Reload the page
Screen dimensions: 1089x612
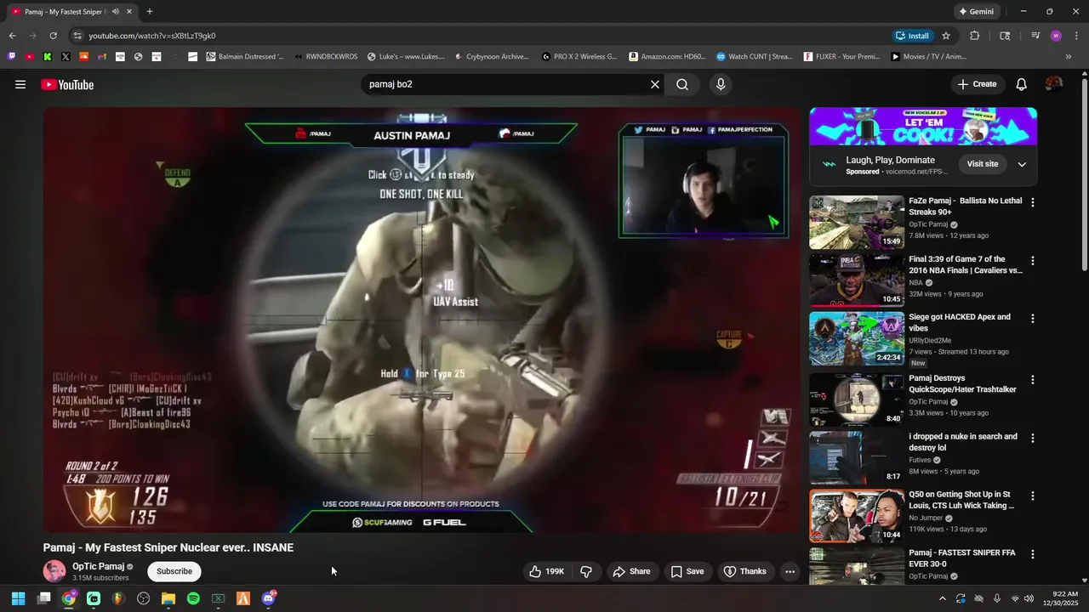53,36
